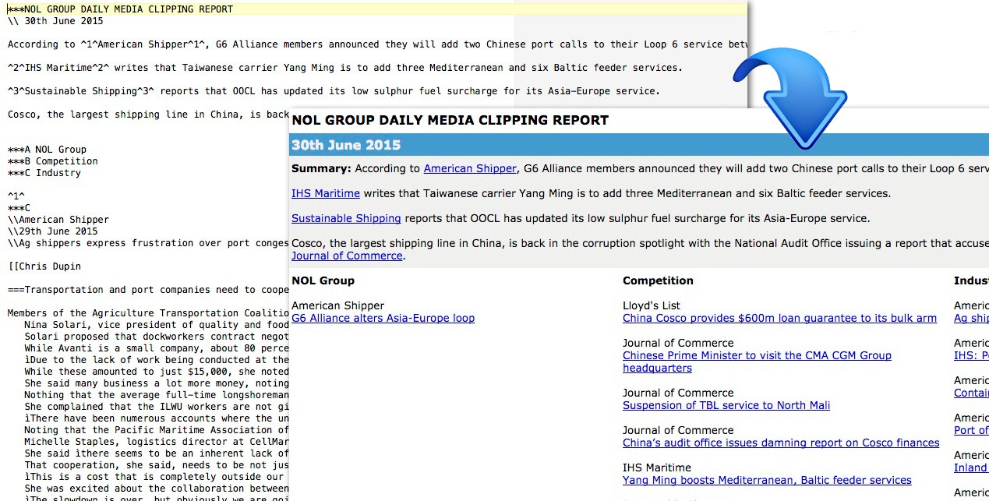989x501 pixels.
Task: Click '\\Ag shippers express frustration' line in editor
Action: coord(148,243)
